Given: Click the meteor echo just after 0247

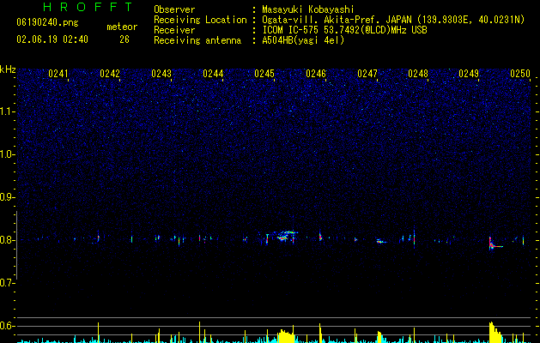Looking at the screenshot, I should 381,241.
